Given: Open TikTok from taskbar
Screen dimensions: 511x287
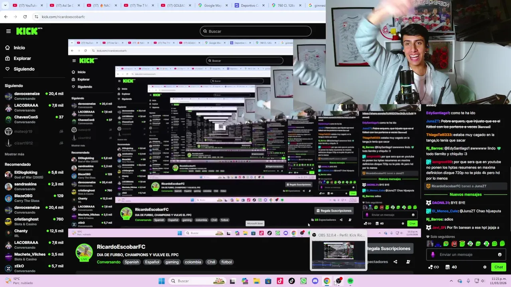Looking at the screenshot, I should [292, 281].
